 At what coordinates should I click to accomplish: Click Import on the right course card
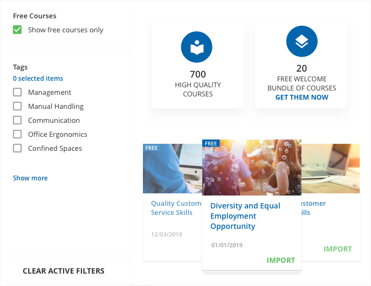pos(338,249)
